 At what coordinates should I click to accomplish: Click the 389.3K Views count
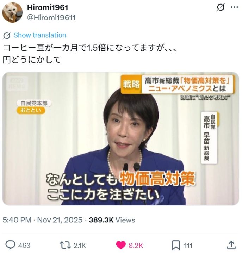tap(112, 220)
